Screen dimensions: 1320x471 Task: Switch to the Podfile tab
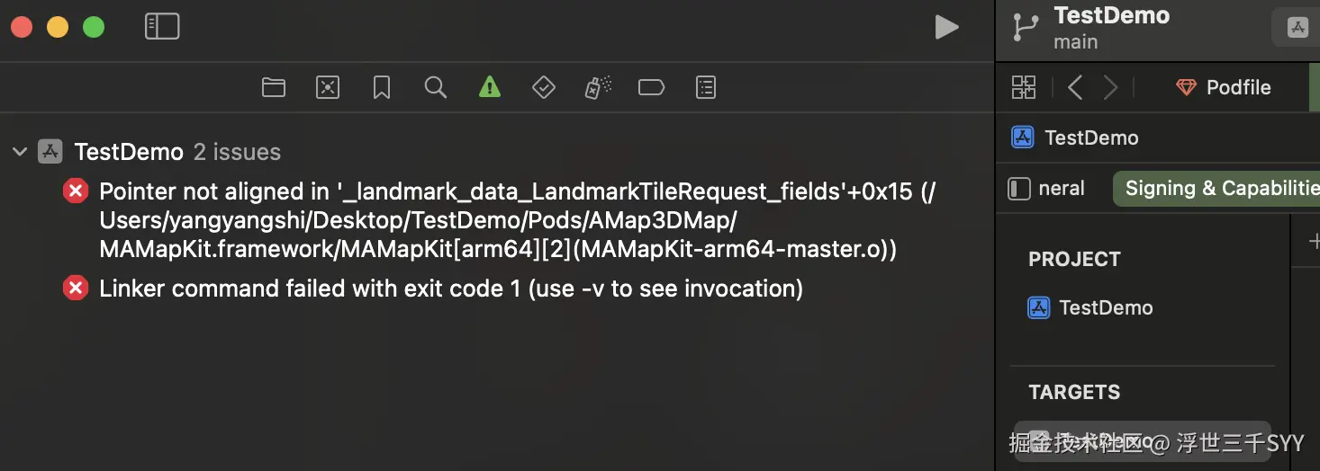click(1225, 87)
